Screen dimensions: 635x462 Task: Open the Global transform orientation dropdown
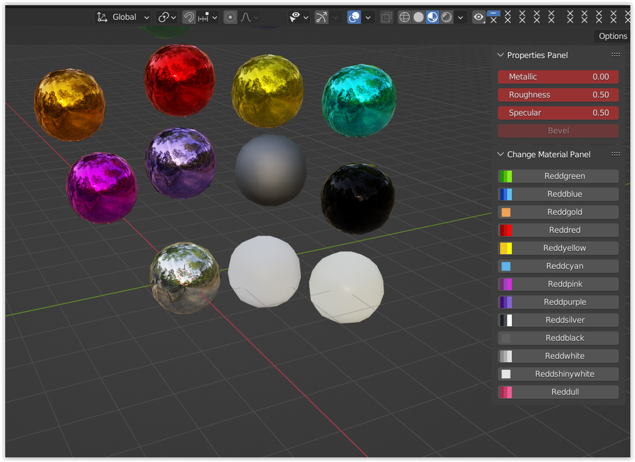[x=123, y=17]
